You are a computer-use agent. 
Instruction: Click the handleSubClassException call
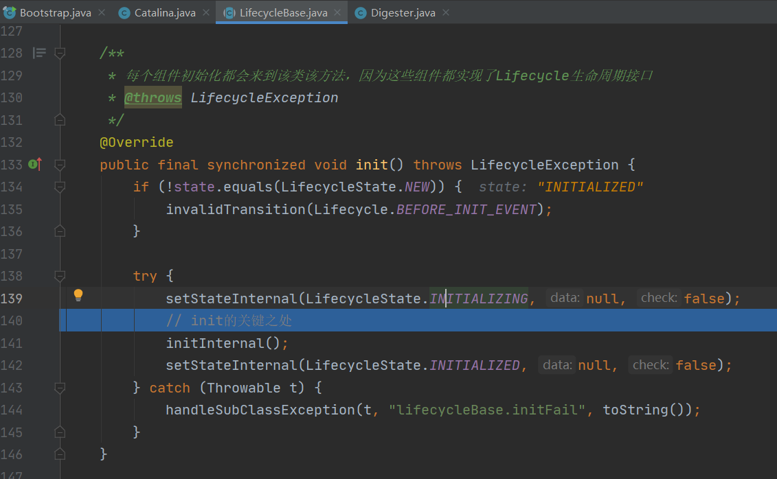(260, 410)
